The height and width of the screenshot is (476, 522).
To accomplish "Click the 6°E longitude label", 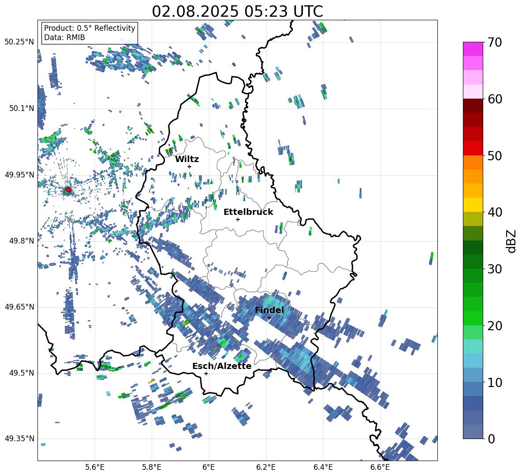I will pyautogui.click(x=209, y=467).
